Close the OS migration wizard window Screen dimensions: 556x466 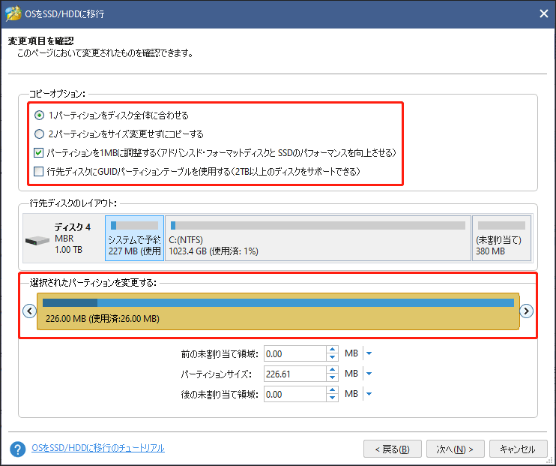coord(542,13)
